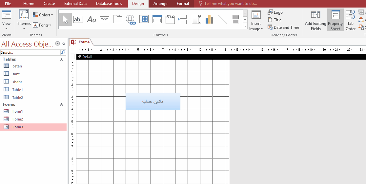
Task: Switch to the Home ribbon tab
Action: 29,4
